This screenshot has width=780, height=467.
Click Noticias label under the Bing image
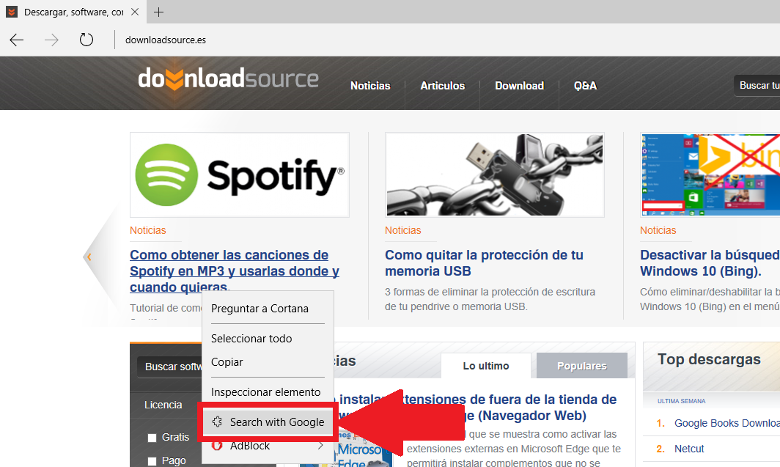(x=658, y=230)
